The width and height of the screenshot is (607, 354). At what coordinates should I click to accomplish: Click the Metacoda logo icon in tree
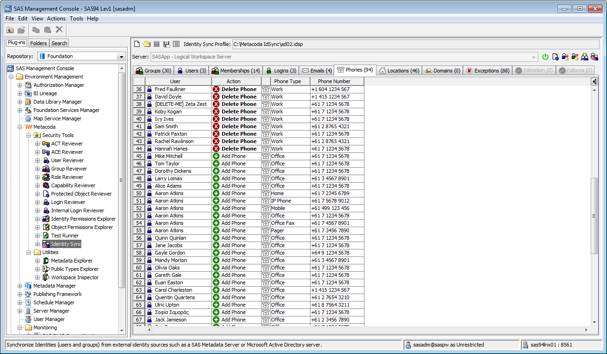pyautogui.click(x=28, y=127)
